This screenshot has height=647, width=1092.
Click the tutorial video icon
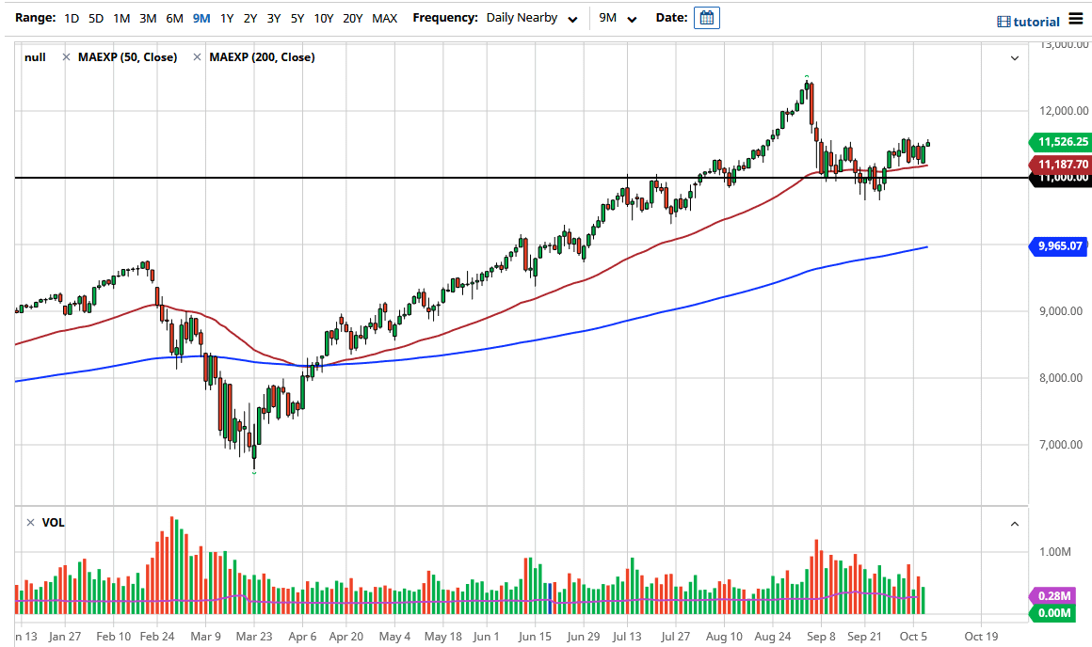coord(1004,22)
